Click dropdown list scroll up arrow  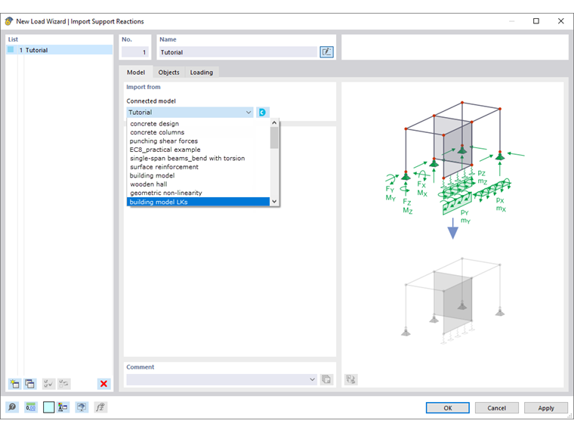(x=274, y=122)
